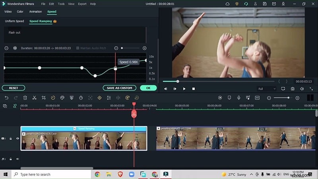Click the Windows taskbar search box

tap(51, 174)
